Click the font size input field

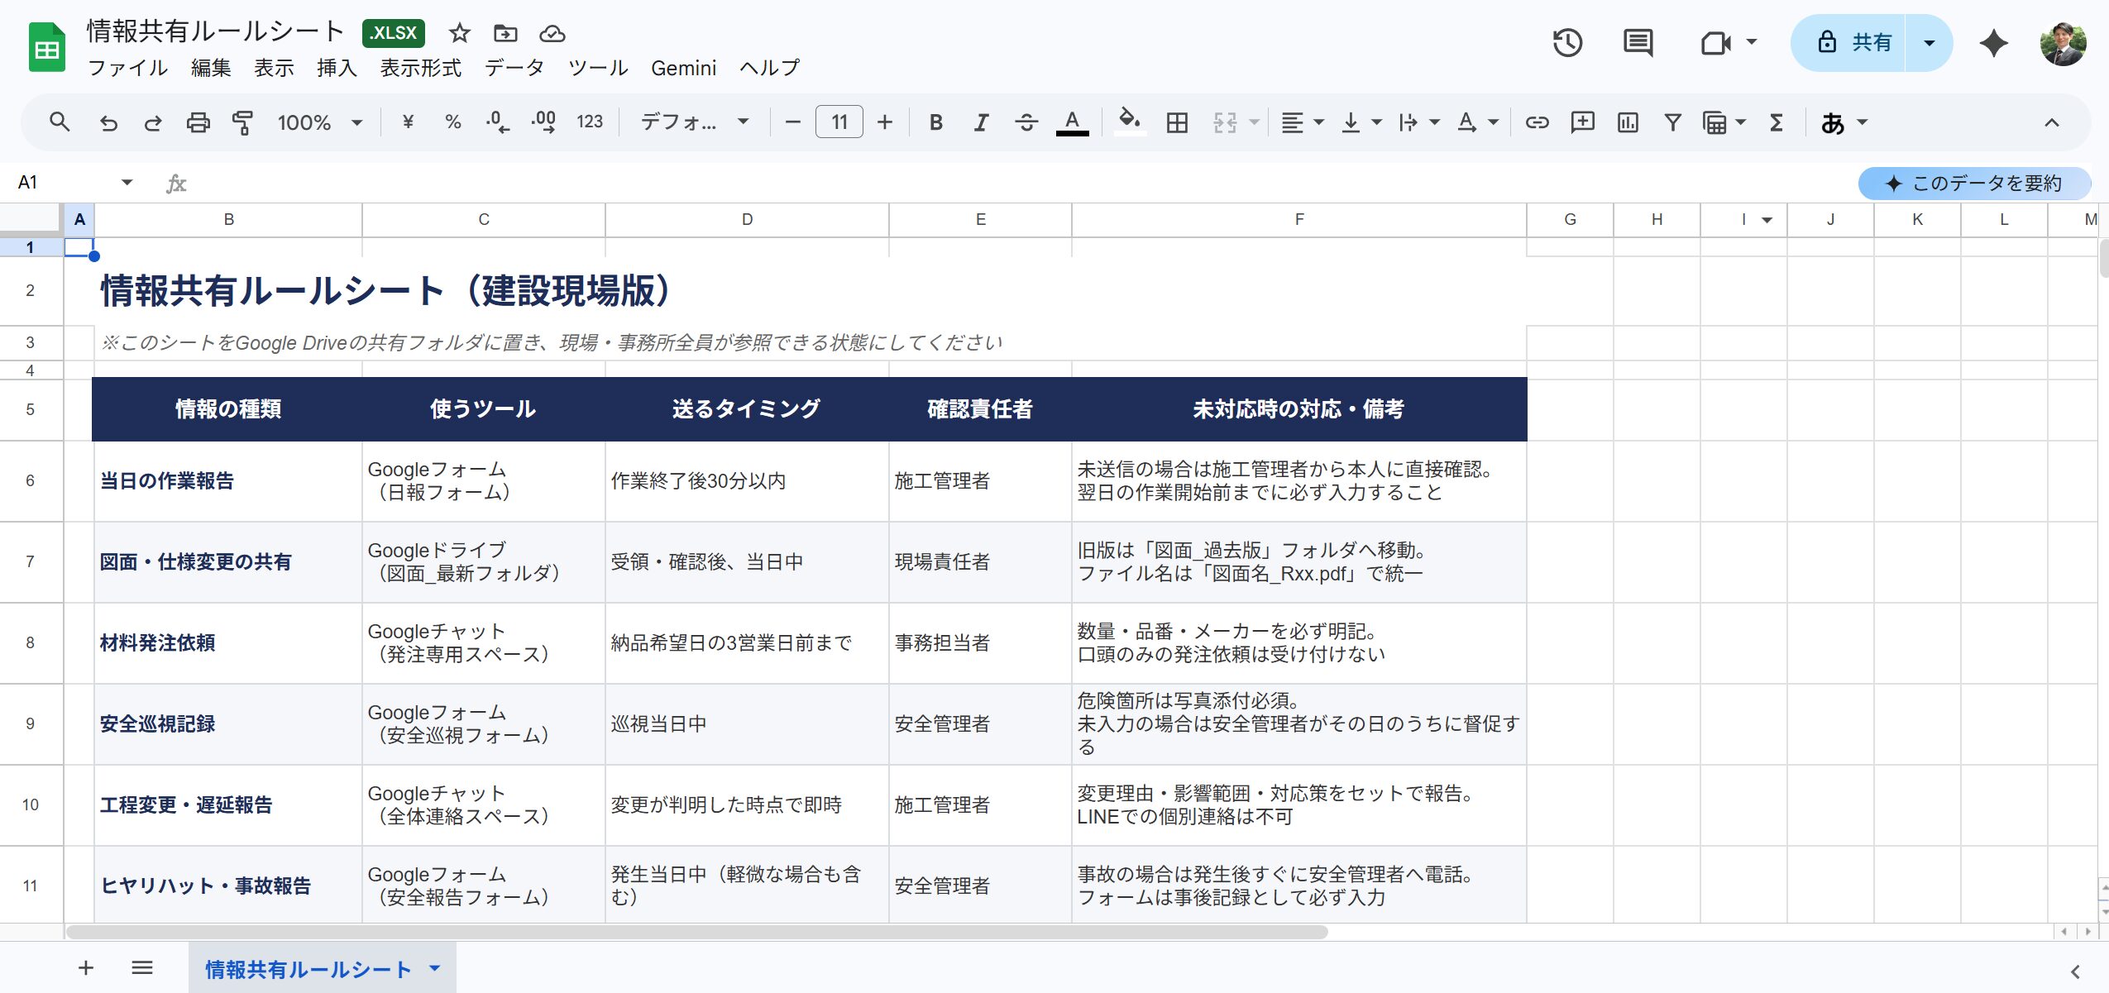839,122
